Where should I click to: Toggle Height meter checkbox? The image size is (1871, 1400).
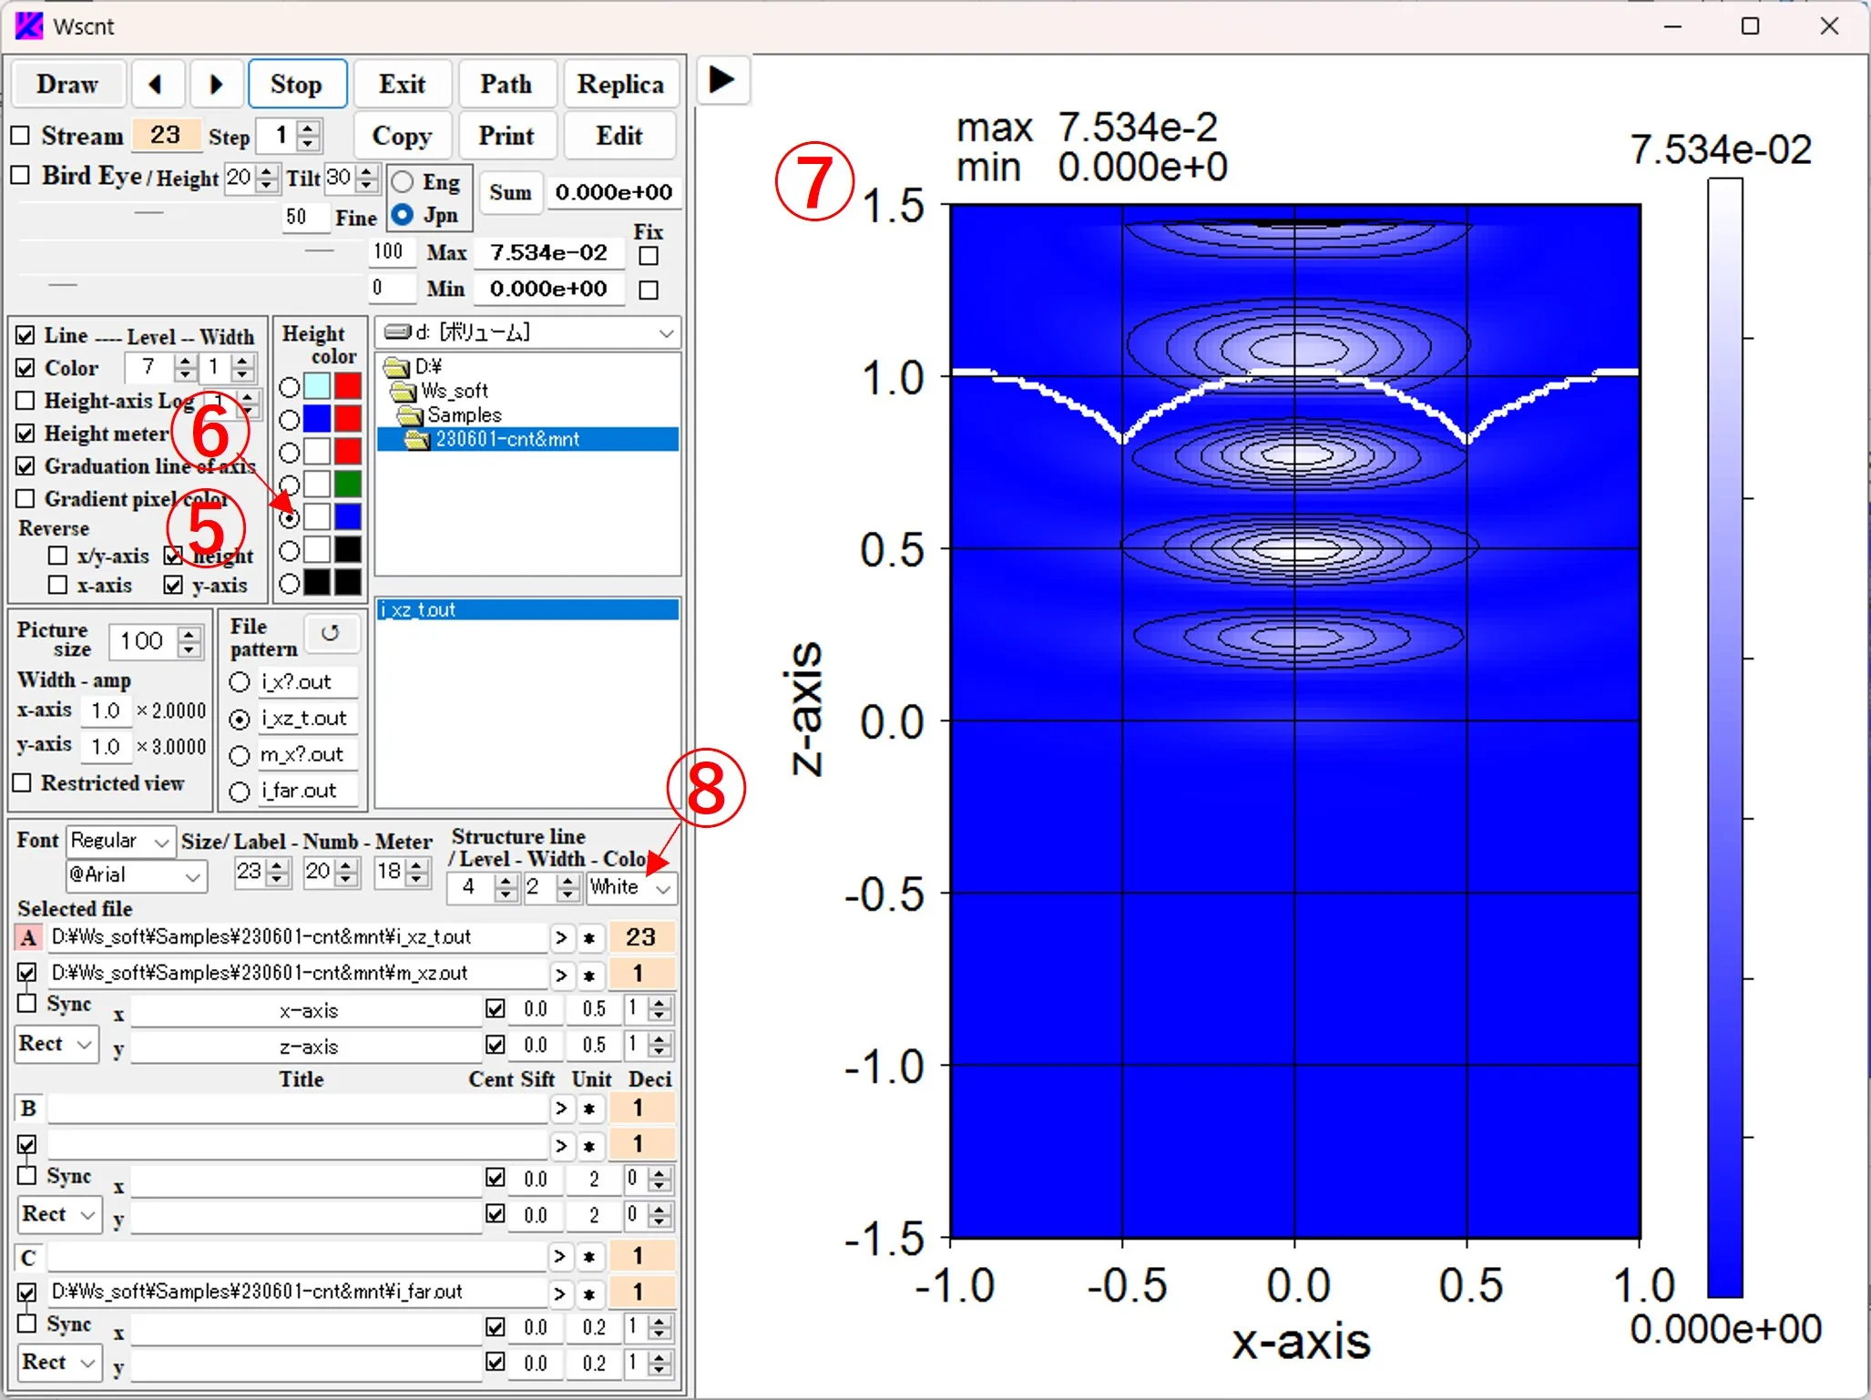[x=26, y=434]
